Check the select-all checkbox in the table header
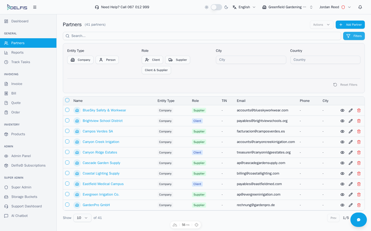371x231 pixels. tap(67, 100)
